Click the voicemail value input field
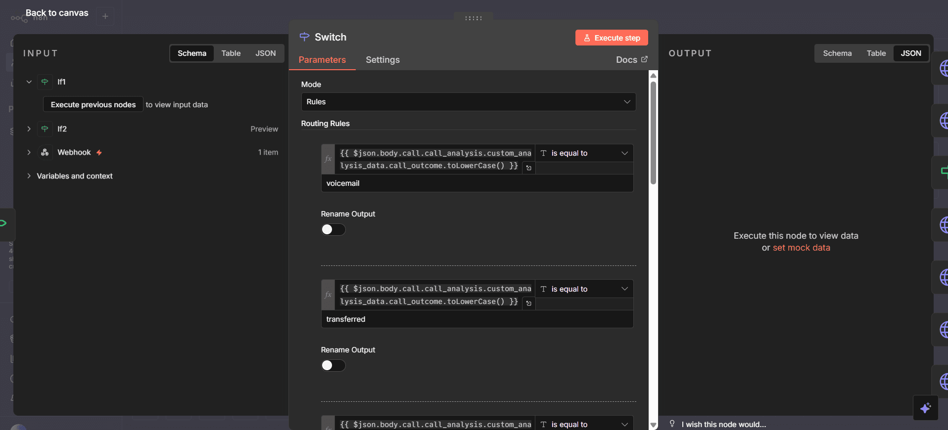The width and height of the screenshot is (948, 430). [477, 183]
